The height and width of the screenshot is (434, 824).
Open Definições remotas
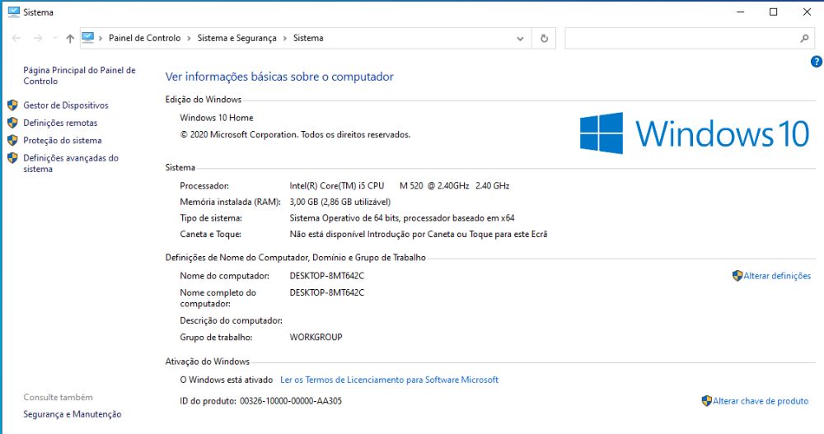point(60,123)
